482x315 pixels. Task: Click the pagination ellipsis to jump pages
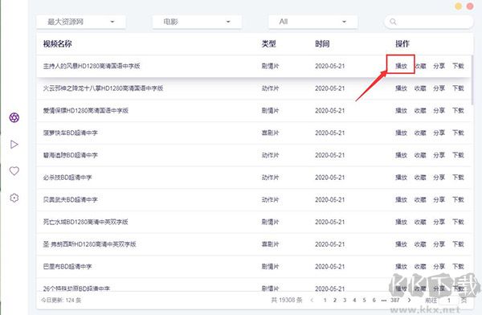pos(383,301)
